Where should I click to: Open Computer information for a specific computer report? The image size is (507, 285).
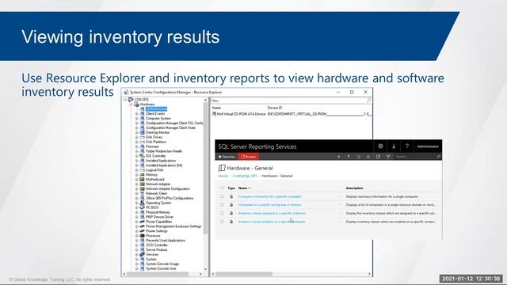click(x=269, y=196)
